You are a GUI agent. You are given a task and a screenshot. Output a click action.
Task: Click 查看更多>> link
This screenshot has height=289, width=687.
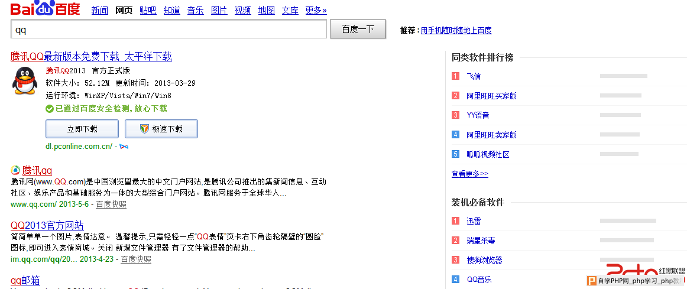tap(469, 174)
